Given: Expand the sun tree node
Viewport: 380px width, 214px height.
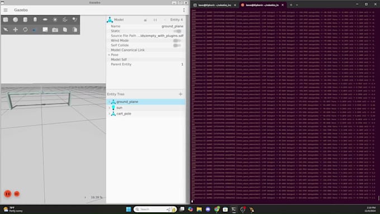Looking at the screenshot, I should point(110,108).
